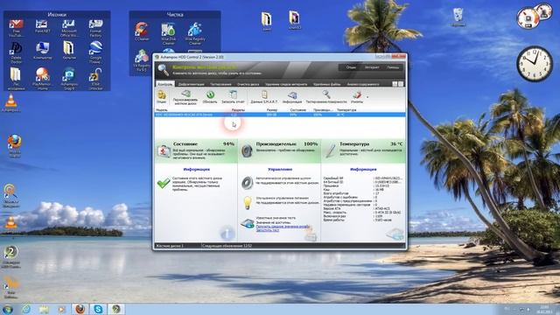The height and width of the screenshot is (315, 560).
Task: Click the Разделы column header
Action: (238, 110)
